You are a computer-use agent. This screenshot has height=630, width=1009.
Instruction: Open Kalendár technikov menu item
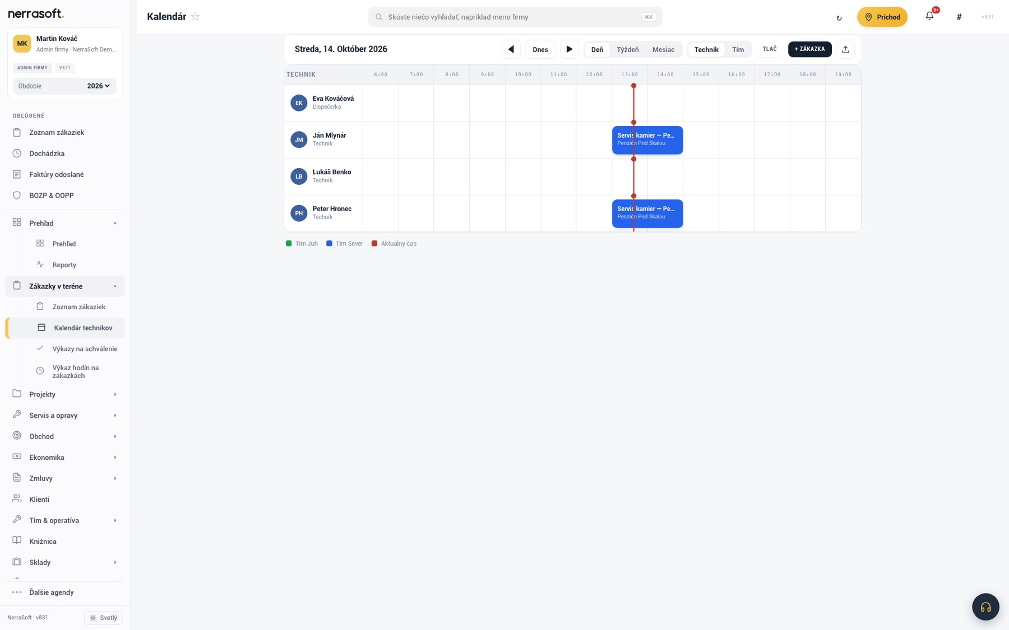point(65,328)
